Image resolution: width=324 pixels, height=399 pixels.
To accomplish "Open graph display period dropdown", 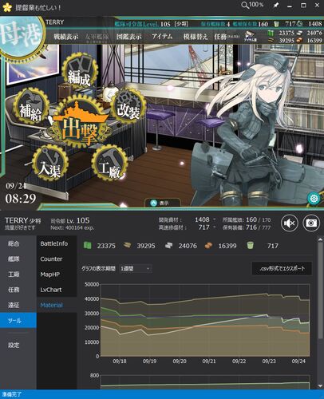I will coord(136,269).
